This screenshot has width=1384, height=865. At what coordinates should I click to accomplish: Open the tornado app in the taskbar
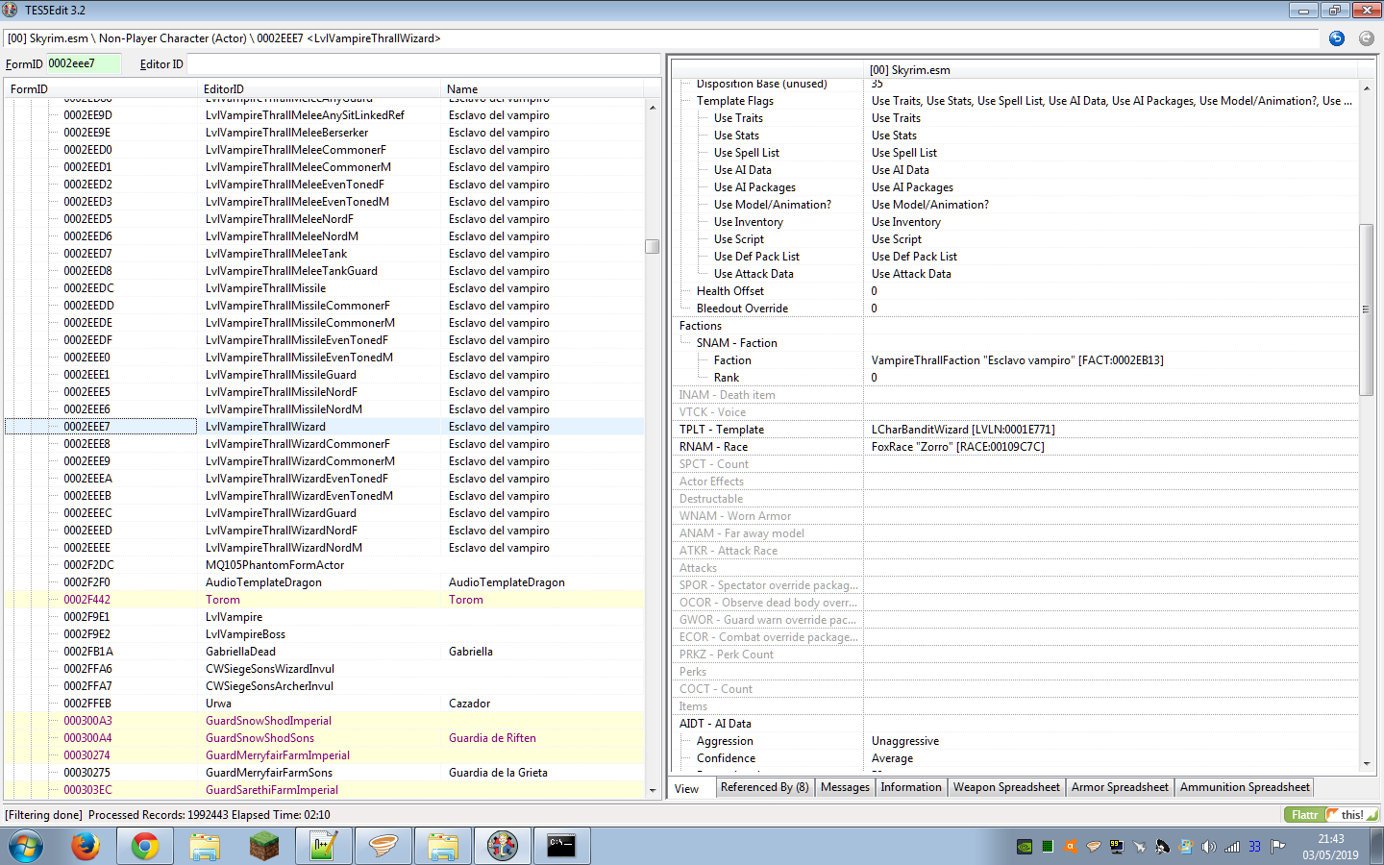click(x=383, y=846)
